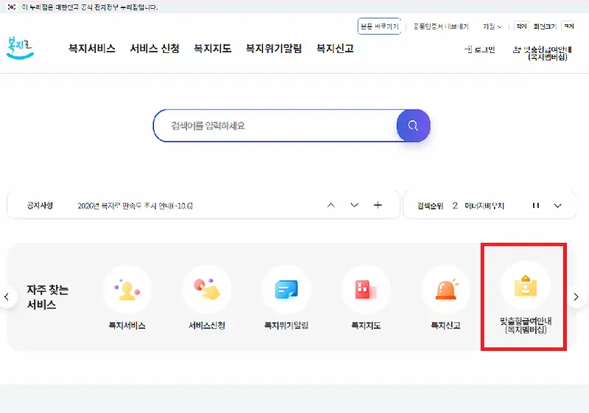589x413 pixels.
Task: Show previous notice with up arrow
Action: [x=331, y=205]
